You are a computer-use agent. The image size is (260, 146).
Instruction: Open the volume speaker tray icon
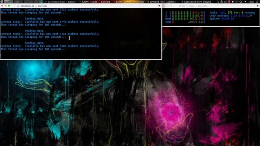[233, 2]
